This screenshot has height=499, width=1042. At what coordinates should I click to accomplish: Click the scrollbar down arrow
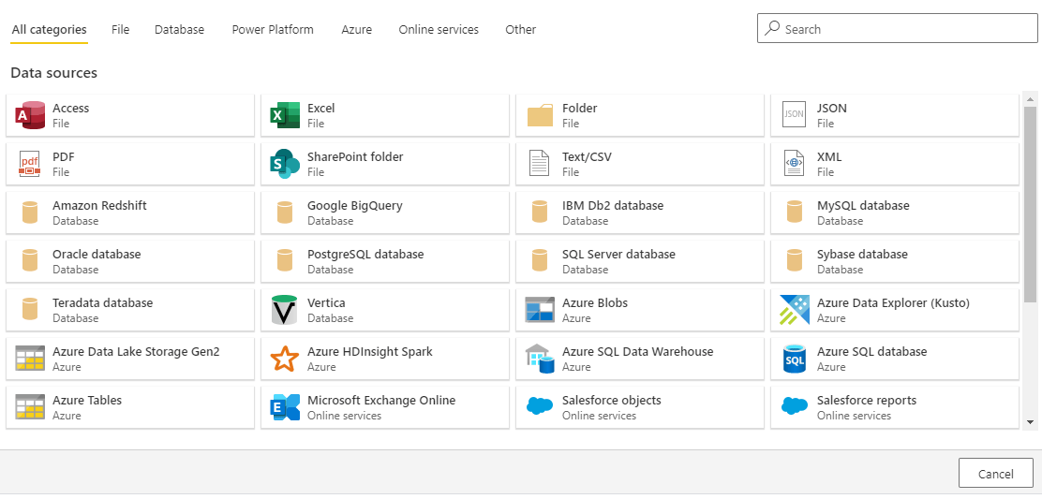1030,421
